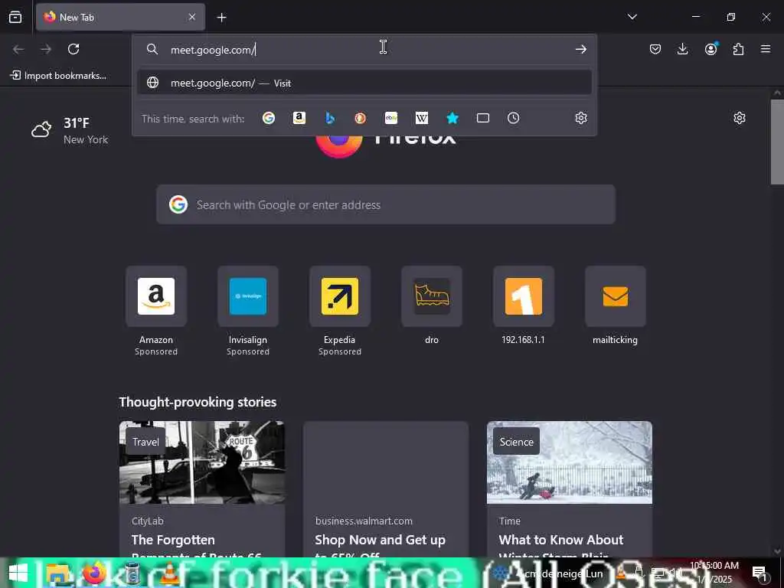Open the Forgotten Route 66 story image

click(x=202, y=462)
